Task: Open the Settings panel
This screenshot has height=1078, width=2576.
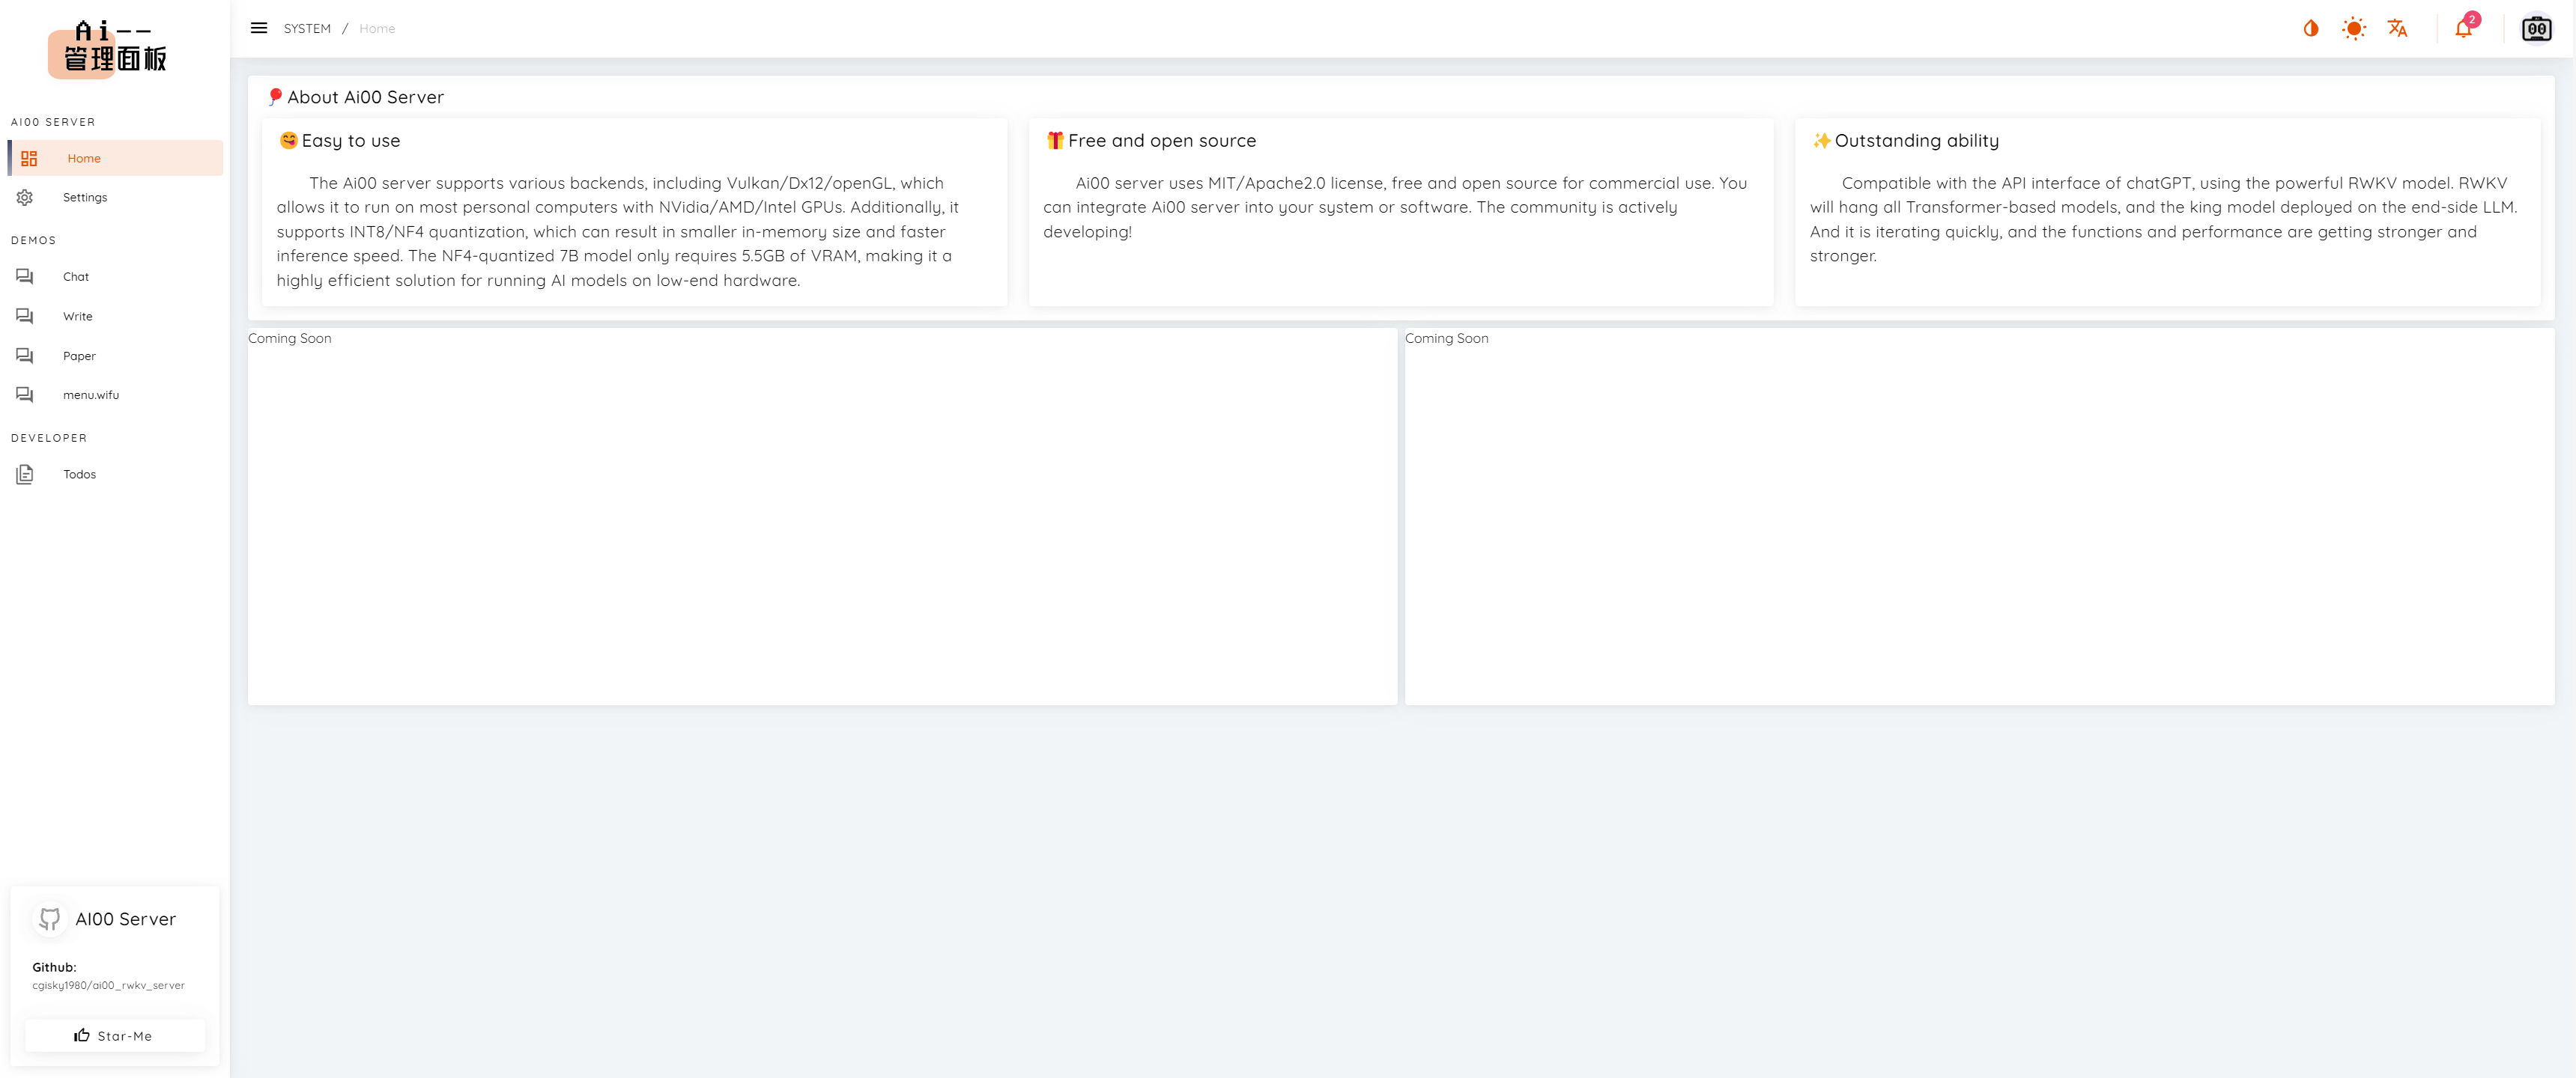Action: 85,197
